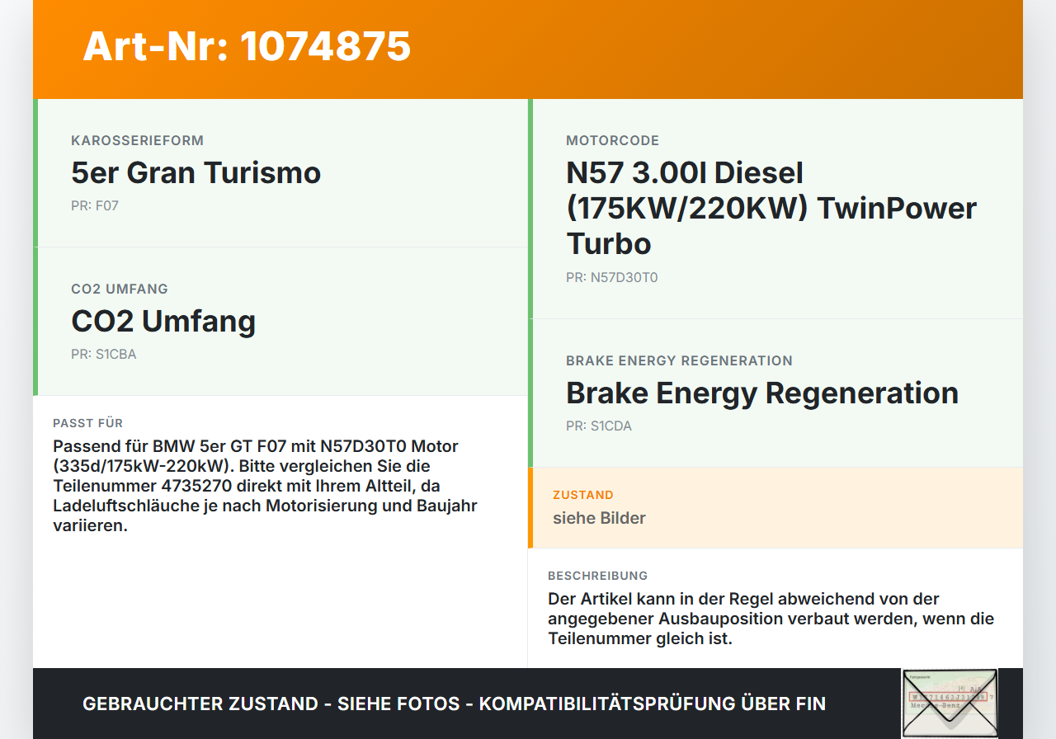Click the "PR: F07" code
This screenshot has width=1056, height=739.
[95, 205]
